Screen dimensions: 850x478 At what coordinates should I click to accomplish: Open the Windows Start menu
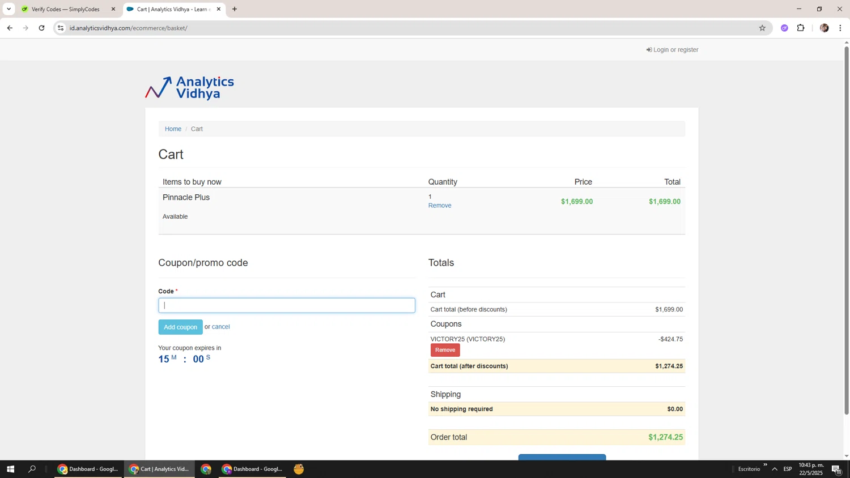point(10,469)
